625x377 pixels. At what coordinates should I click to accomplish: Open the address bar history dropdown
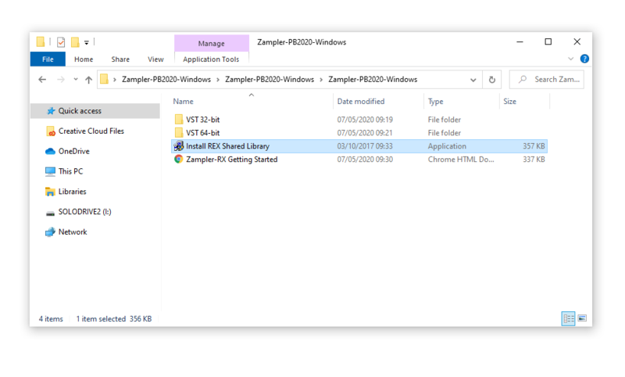pyautogui.click(x=473, y=80)
